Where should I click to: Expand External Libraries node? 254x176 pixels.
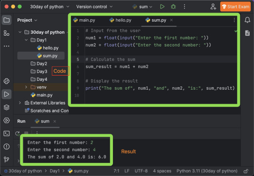pyautogui.click(x=20, y=103)
